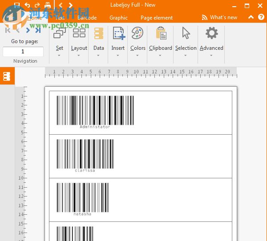Click the clarissa barcode caption text
267x241 pixels.
(85, 170)
